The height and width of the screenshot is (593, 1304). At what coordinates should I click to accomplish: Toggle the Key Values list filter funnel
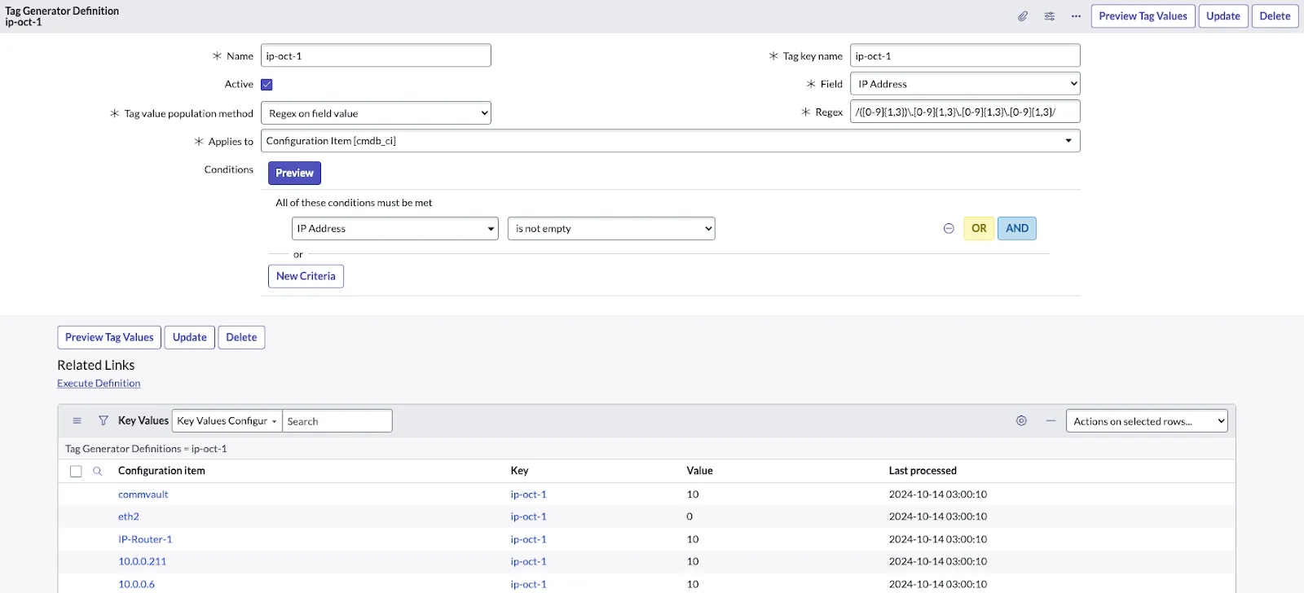[x=104, y=421]
